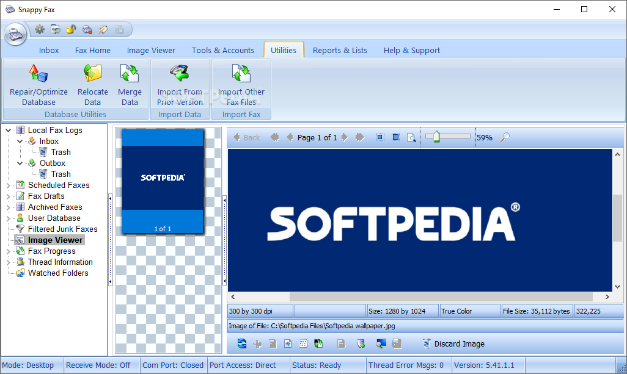The height and width of the screenshot is (374, 627).
Task: Open the fax machine application menu button
Action: (15, 34)
